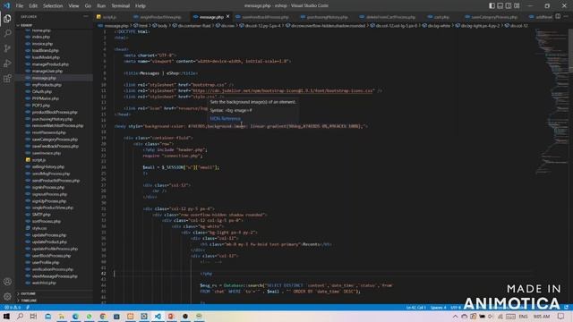
Task: Open WhatsApp from the taskbar
Action: 90,316
